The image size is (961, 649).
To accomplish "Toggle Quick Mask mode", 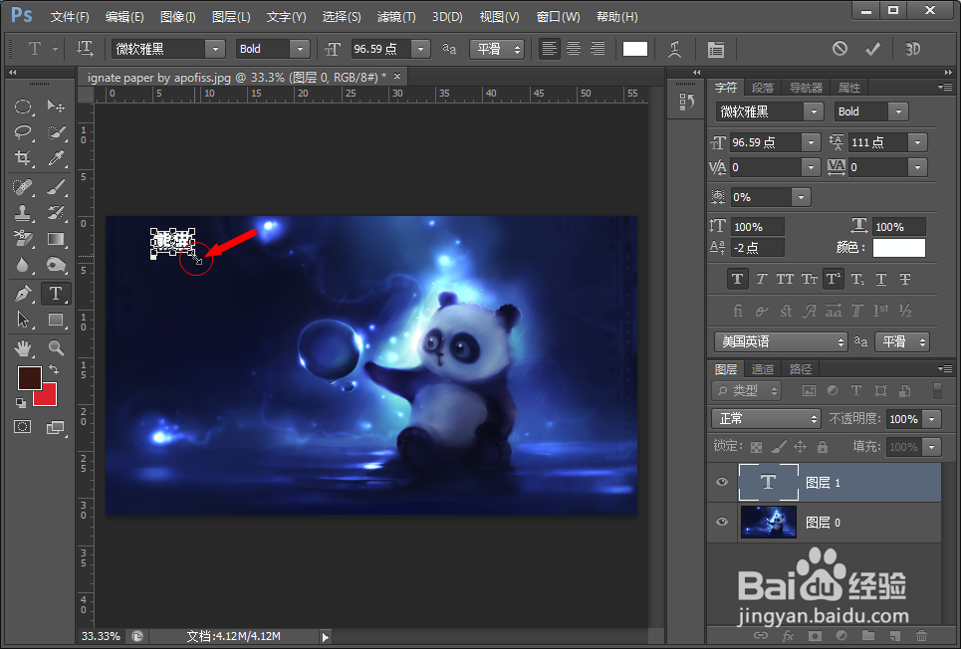I will click(23, 427).
